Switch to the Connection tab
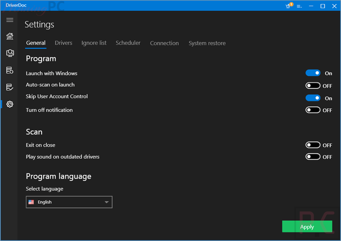This screenshot has height=241, width=341. [x=164, y=43]
